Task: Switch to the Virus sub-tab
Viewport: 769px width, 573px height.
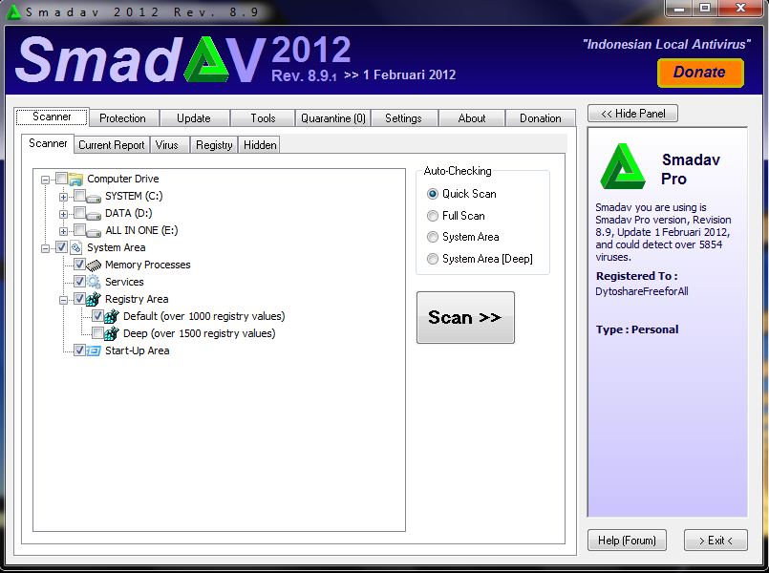Action: (169, 145)
